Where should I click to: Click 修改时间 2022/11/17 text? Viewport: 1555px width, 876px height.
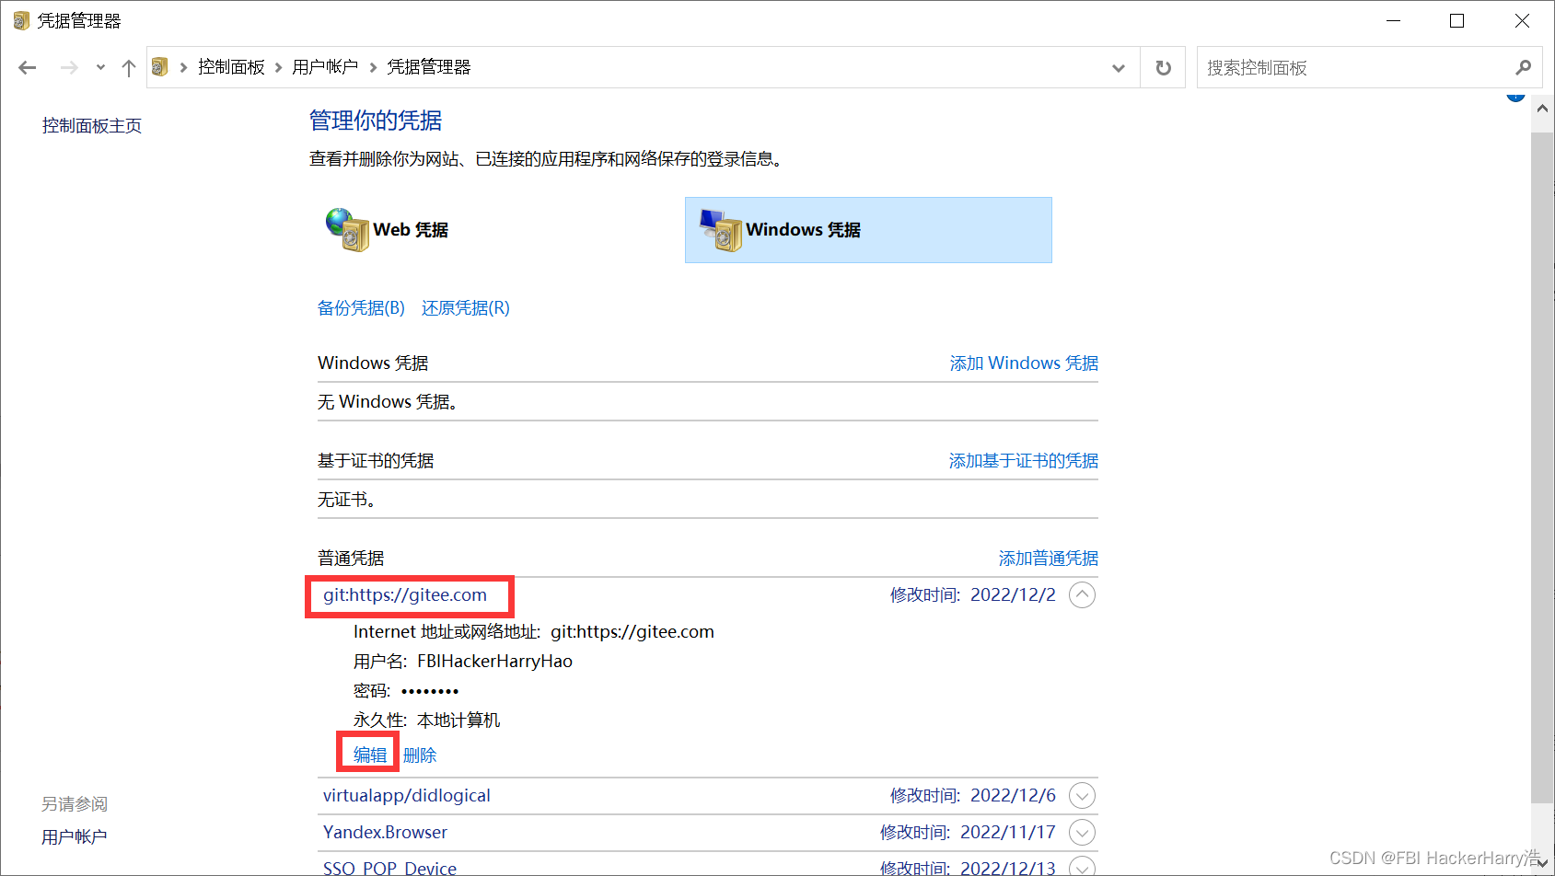[968, 832]
